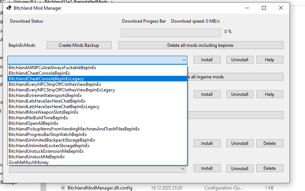Click the download progress bar
305x191 pixels.
click(x=171, y=33)
